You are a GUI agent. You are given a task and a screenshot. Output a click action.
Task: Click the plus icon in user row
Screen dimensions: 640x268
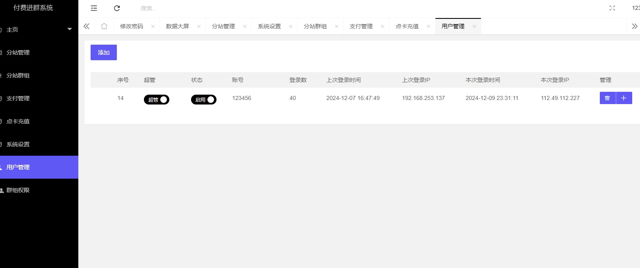pos(624,98)
